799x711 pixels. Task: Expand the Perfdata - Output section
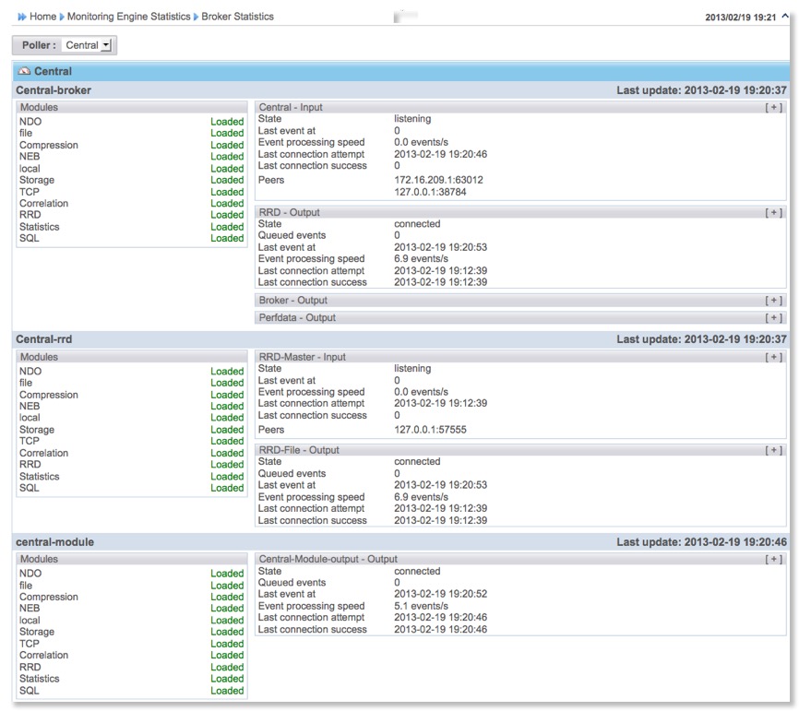[x=774, y=317]
